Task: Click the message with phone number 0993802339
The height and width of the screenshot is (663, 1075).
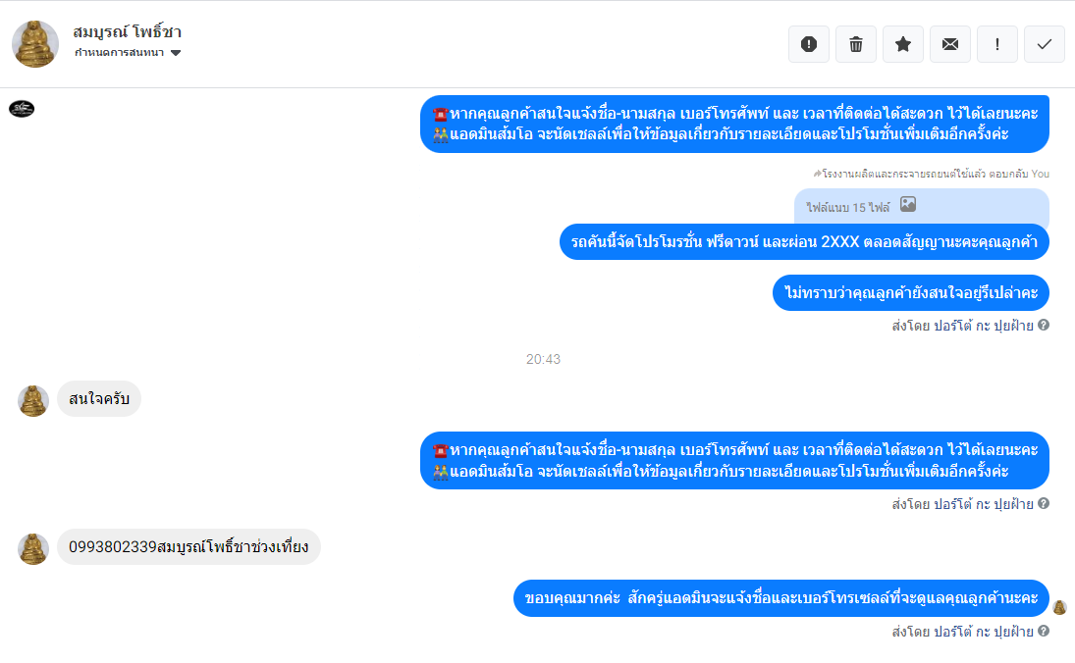Action: coord(188,546)
